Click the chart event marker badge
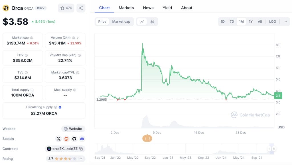Image resolution: width=292 pixels, height=165 pixels. tap(147, 138)
